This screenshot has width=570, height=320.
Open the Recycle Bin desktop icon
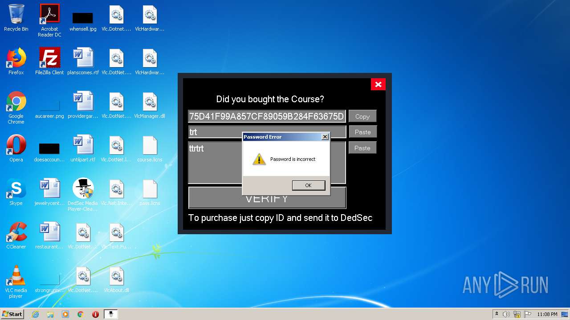[x=16, y=18]
